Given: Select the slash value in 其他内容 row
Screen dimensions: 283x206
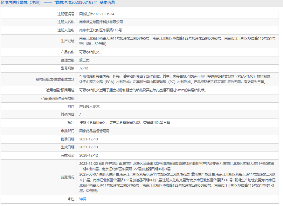Looking at the screenshot, I should click(80, 114).
